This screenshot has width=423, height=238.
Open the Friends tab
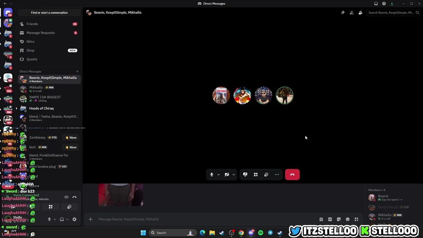49,24
